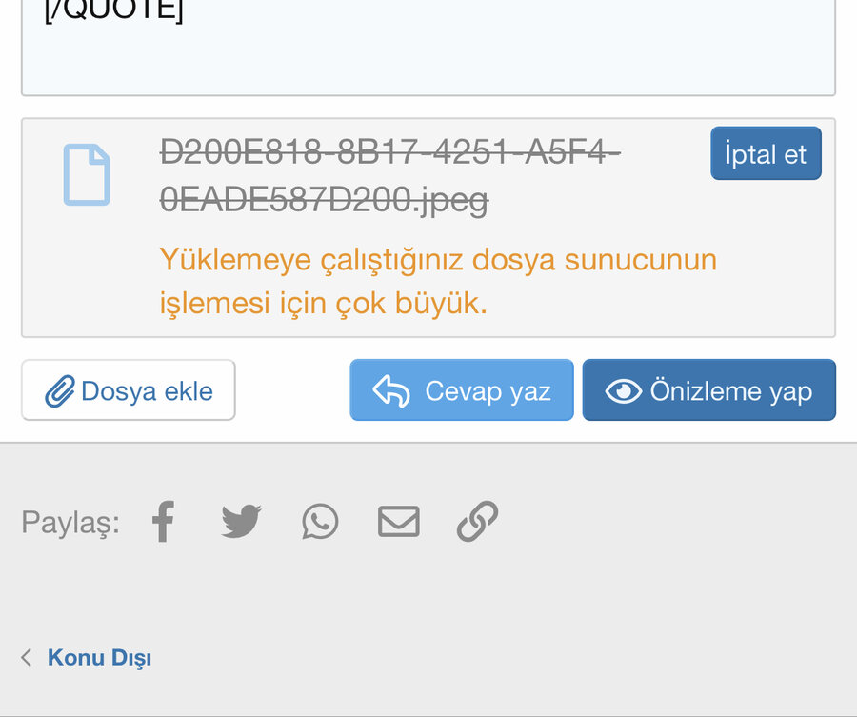Click the paperclip icon beside Dosya ekle
The image size is (857, 717).
pyautogui.click(x=60, y=391)
